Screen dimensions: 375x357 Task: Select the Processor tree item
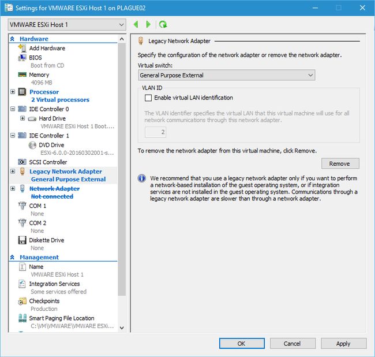tap(44, 92)
